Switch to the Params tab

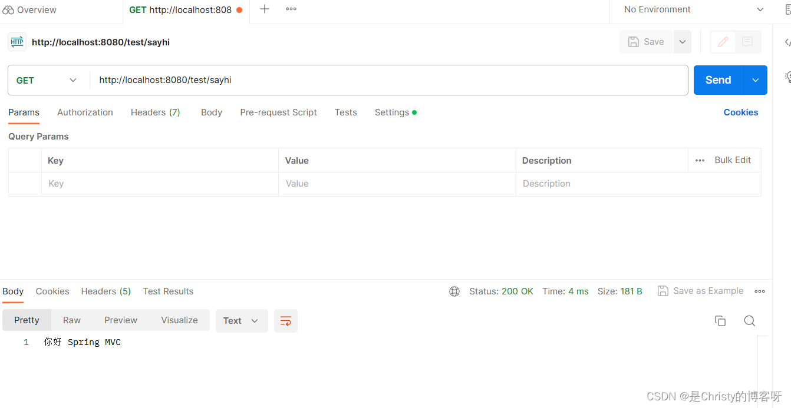click(24, 112)
